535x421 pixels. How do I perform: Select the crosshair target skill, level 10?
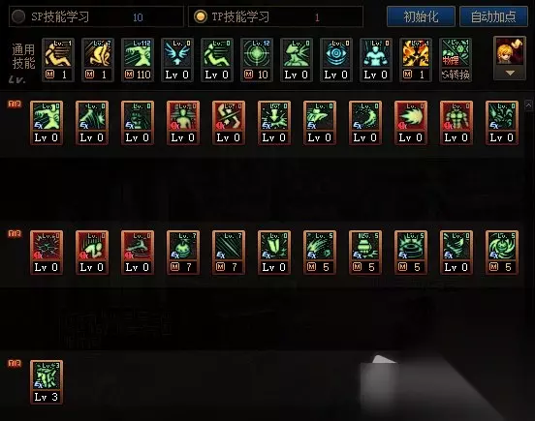point(257,60)
